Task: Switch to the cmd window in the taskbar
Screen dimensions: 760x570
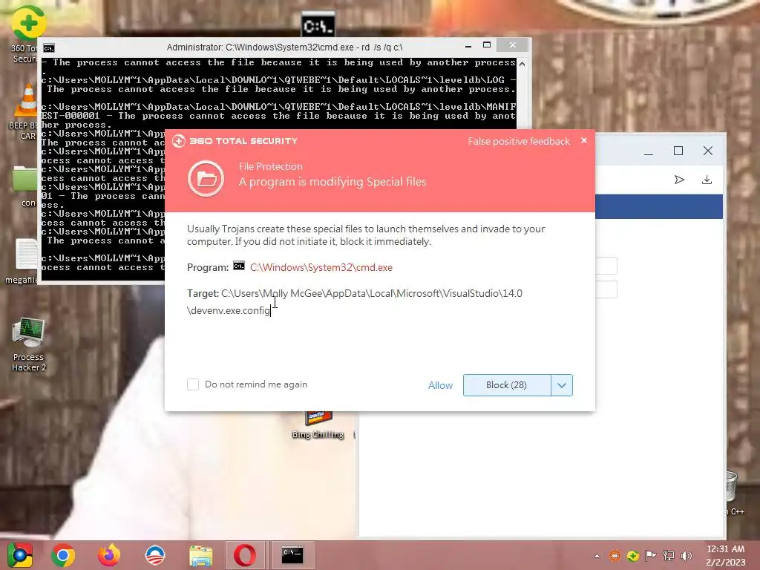Action: 292,555
